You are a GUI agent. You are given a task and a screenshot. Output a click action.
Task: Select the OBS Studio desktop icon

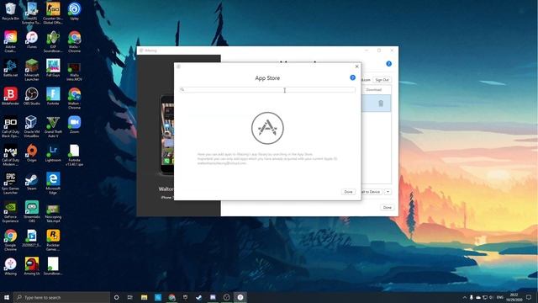32,96
